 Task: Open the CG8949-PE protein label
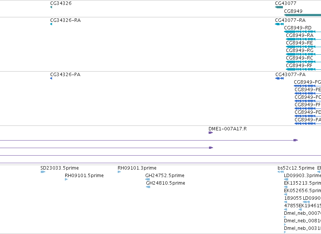(308, 90)
